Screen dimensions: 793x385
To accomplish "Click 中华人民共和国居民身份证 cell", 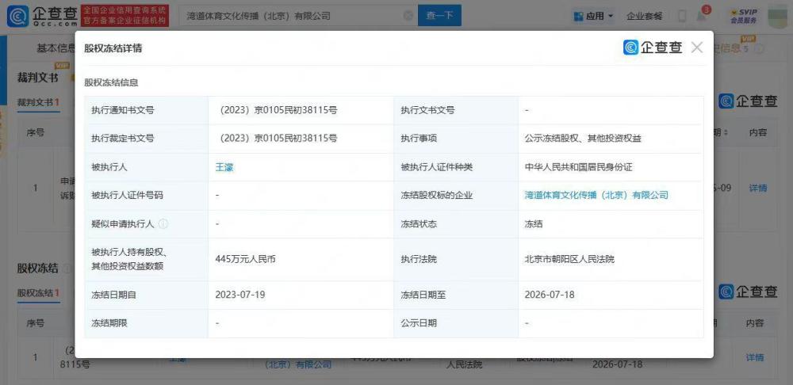I will pos(578,167).
